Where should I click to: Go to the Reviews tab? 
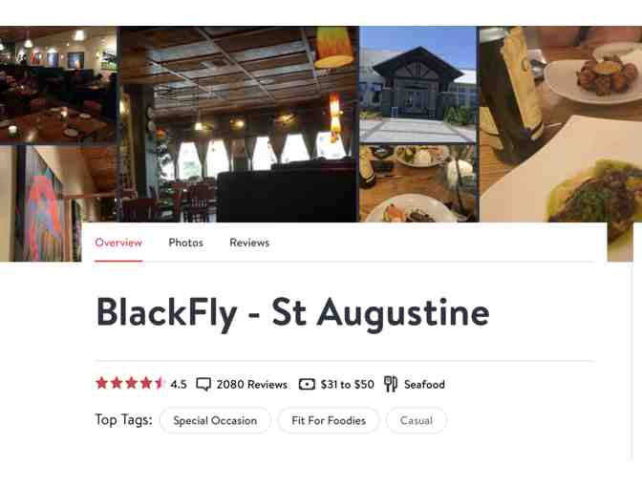tap(249, 243)
